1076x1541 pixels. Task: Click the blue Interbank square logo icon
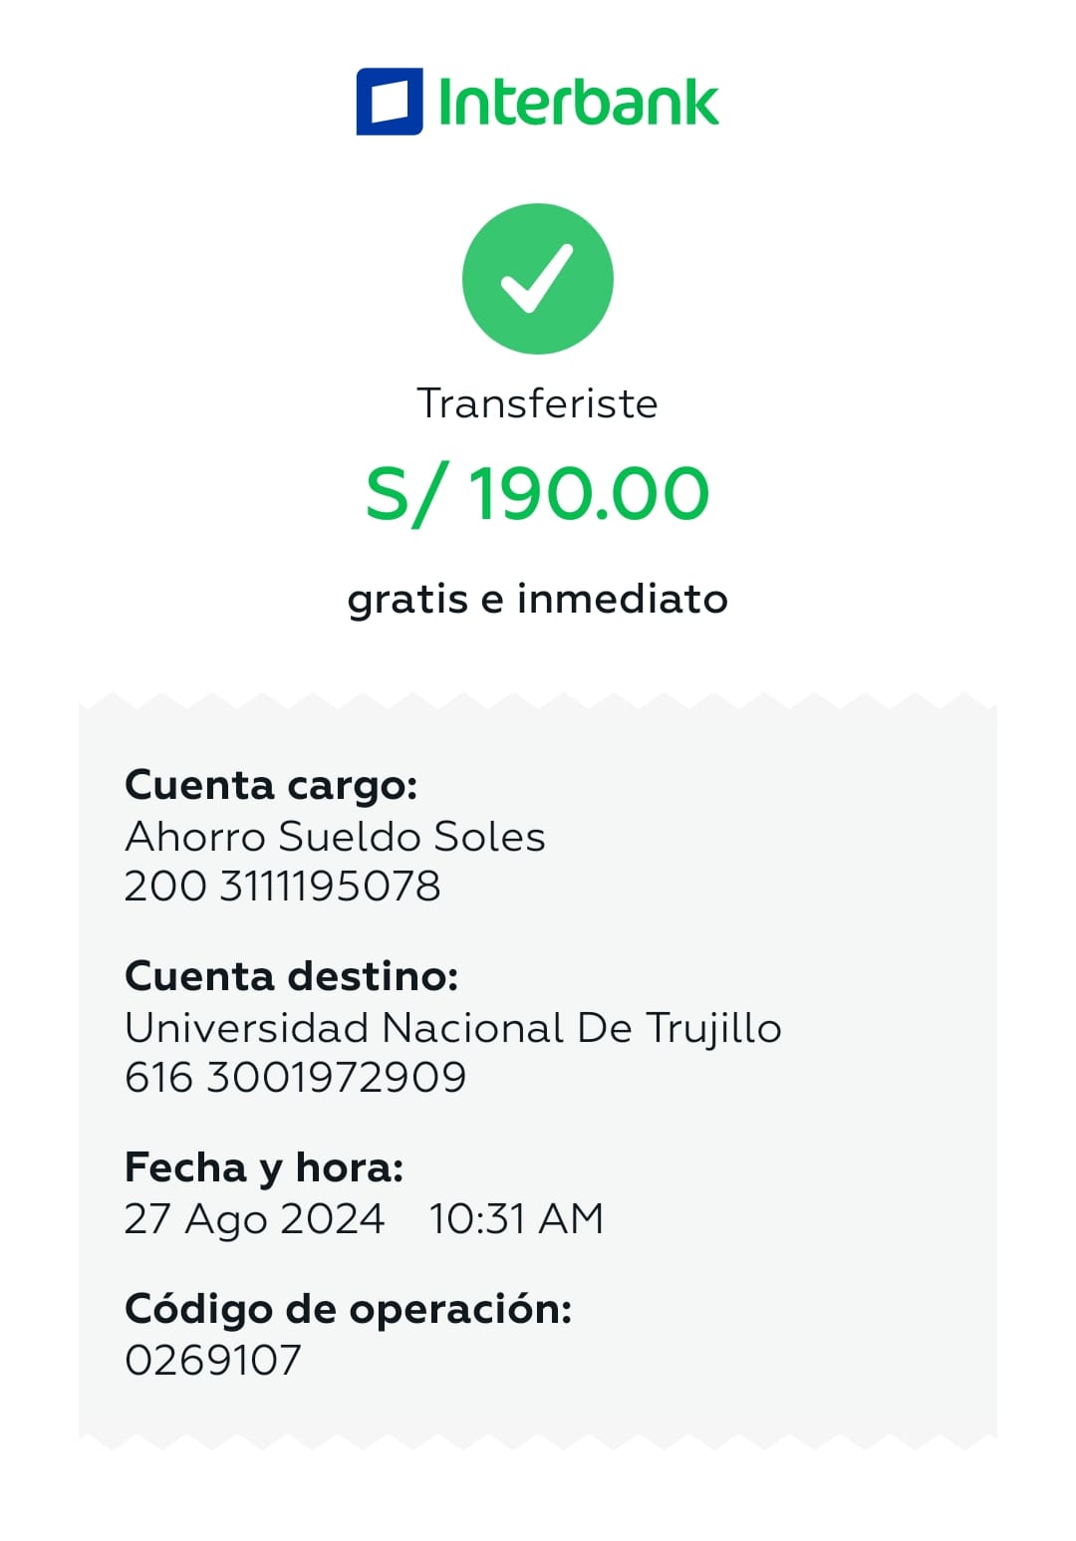(389, 102)
